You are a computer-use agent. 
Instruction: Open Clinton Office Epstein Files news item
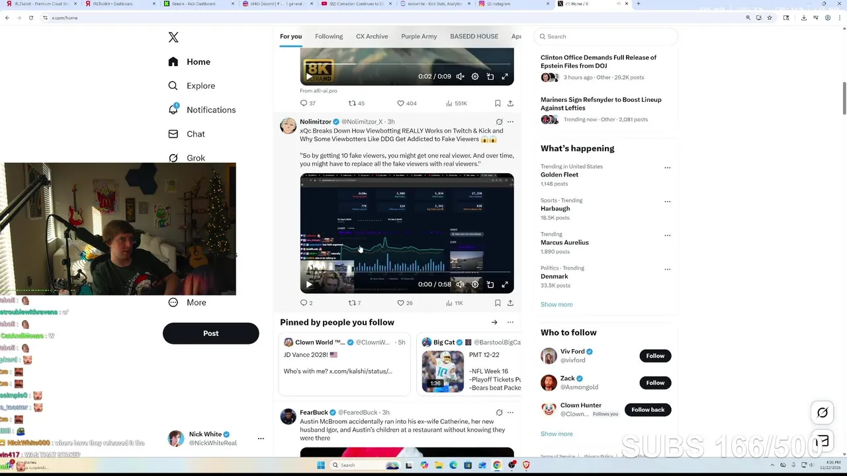click(x=605, y=68)
